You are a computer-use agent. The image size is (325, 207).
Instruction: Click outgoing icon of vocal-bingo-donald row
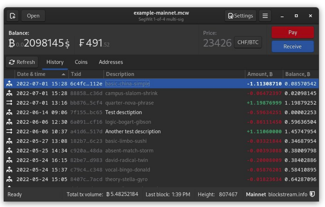(9, 170)
